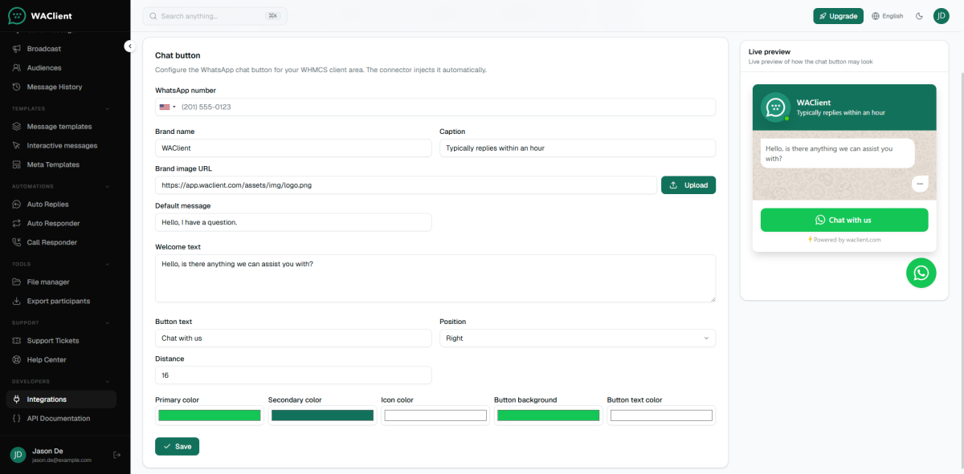
Task: Click the "Chat button" section heading
Action: (x=178, y=55)
